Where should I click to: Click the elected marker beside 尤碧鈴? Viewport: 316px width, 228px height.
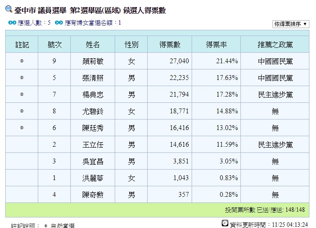tap(22, 111)
